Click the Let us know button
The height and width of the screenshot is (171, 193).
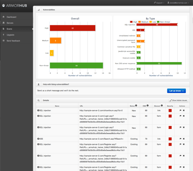click(x=176, y=91)
